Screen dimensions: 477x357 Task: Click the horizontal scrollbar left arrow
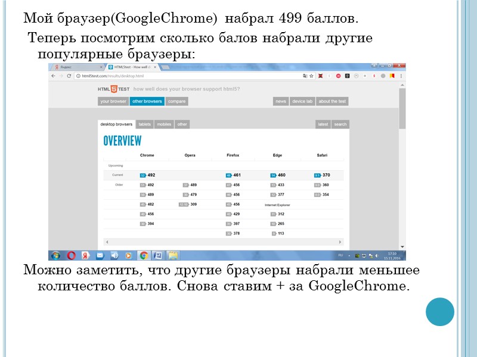point(107,242)
